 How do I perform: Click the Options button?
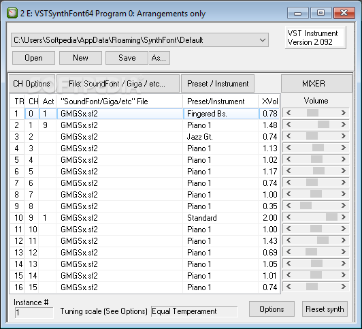tap(271, 309)
